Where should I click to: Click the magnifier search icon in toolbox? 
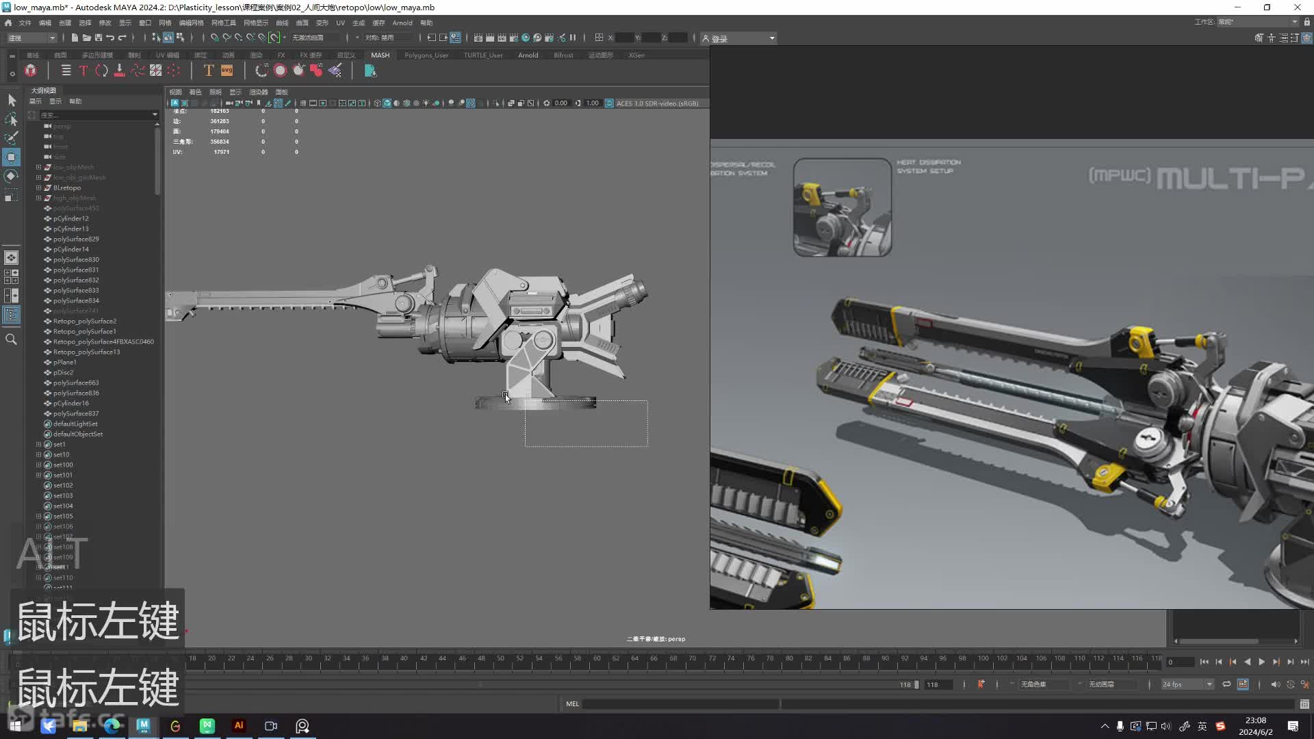(12, 339)
